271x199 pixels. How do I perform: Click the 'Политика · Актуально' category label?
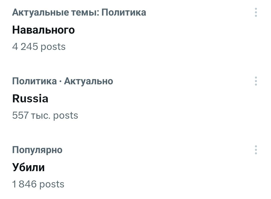pos(62,81)
